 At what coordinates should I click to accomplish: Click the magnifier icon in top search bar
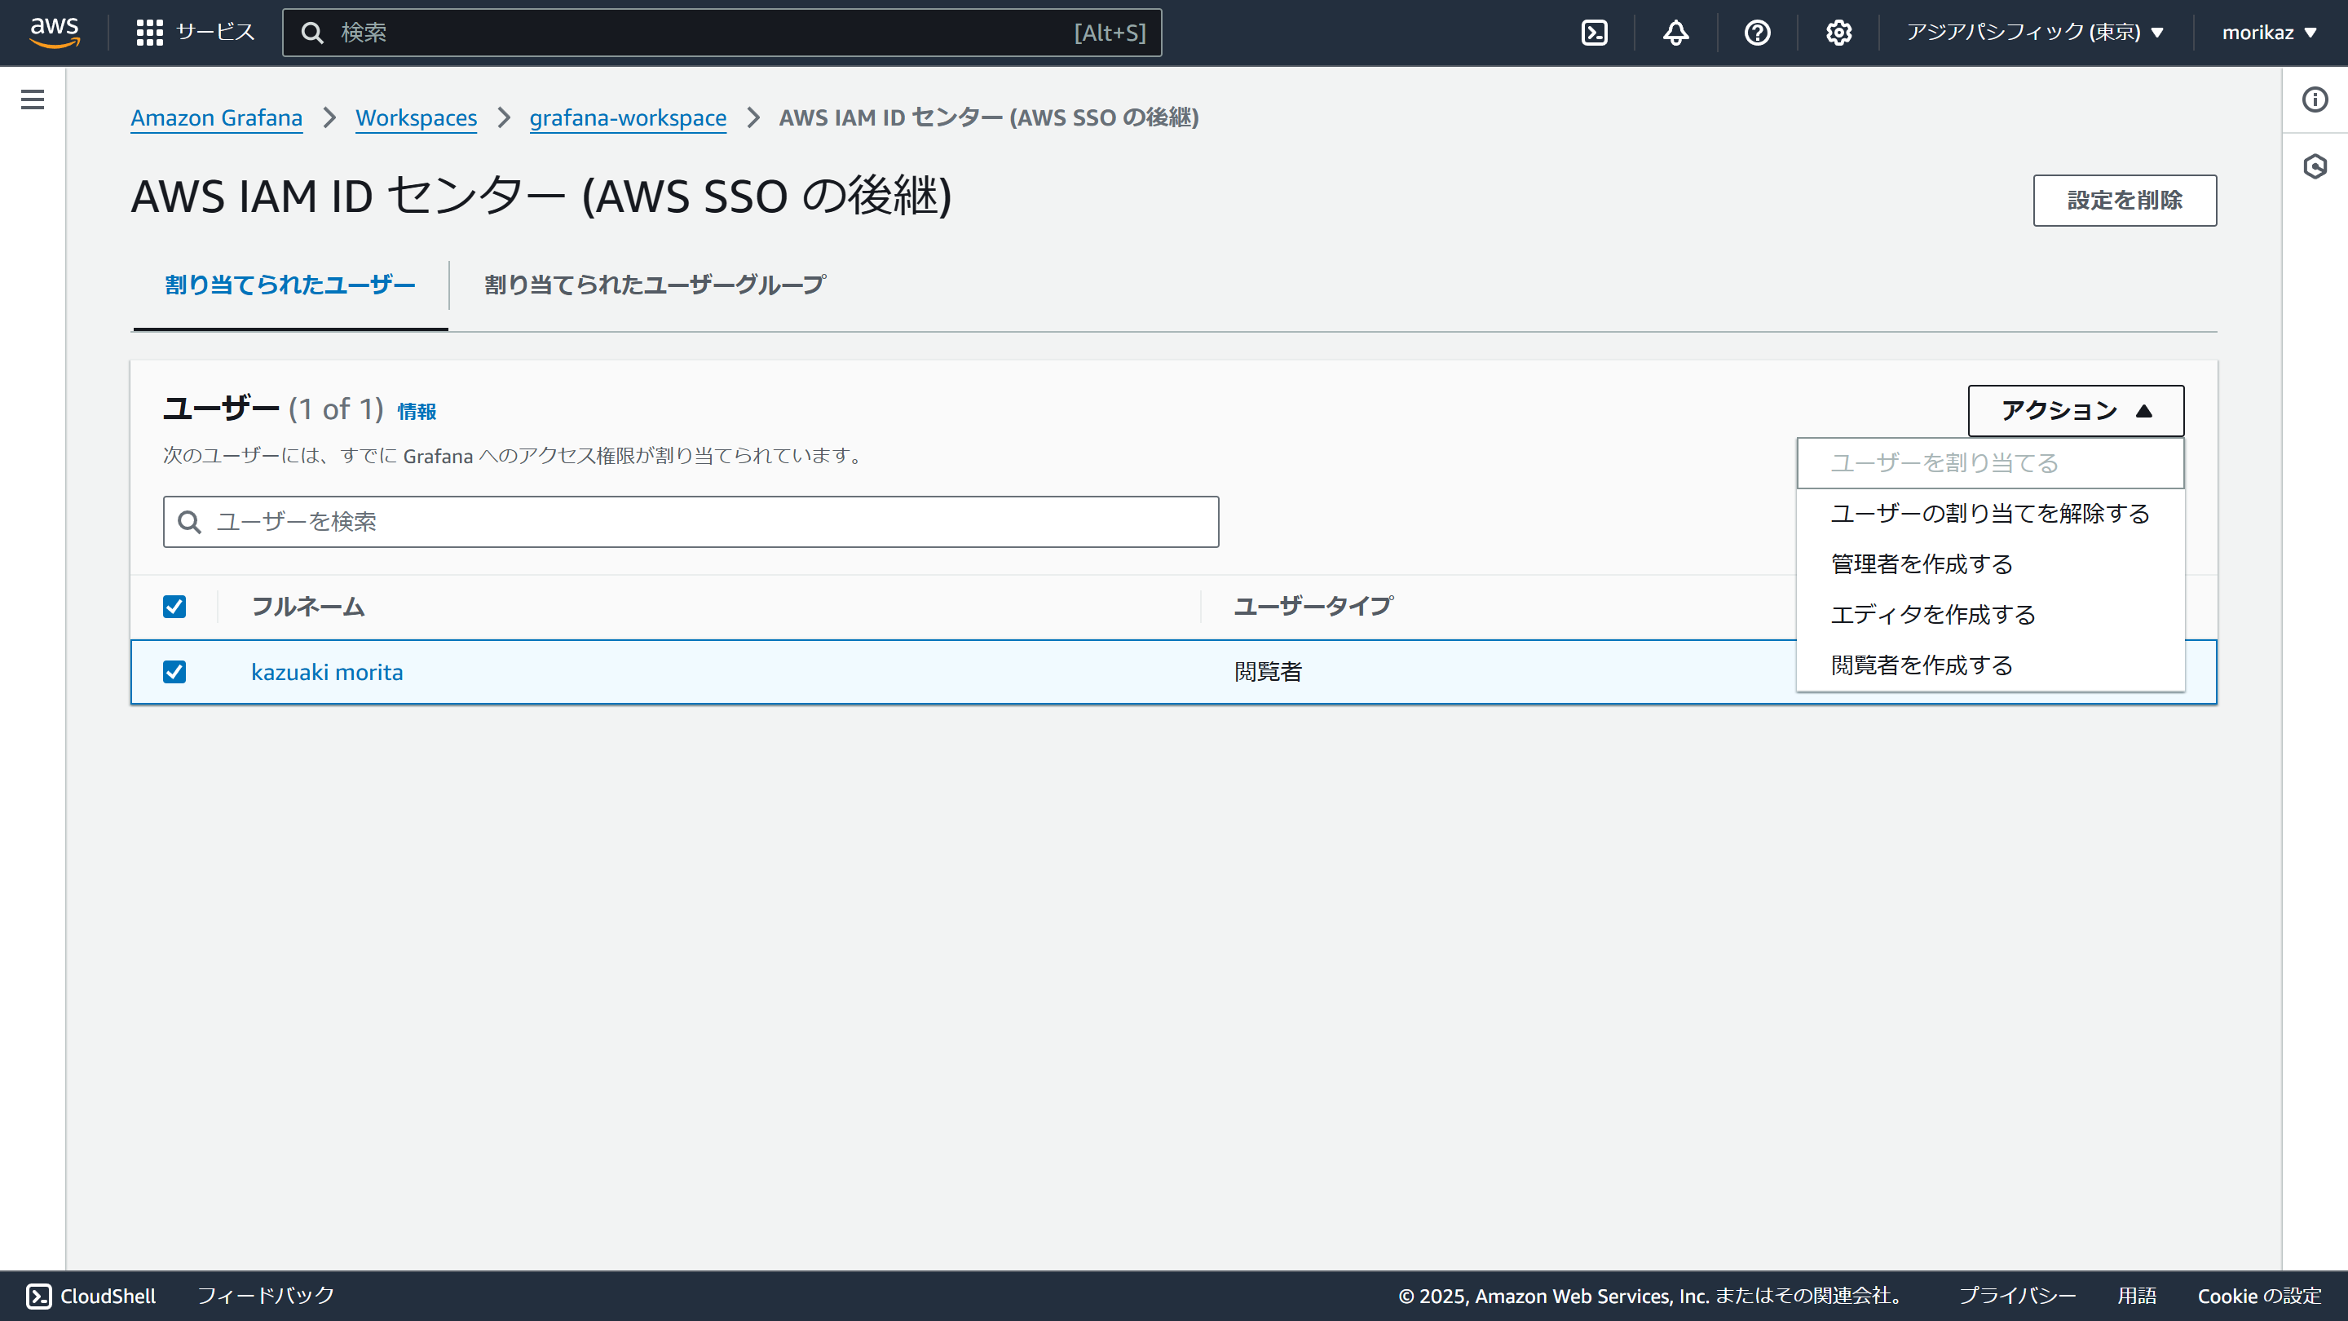pos(312,33)
